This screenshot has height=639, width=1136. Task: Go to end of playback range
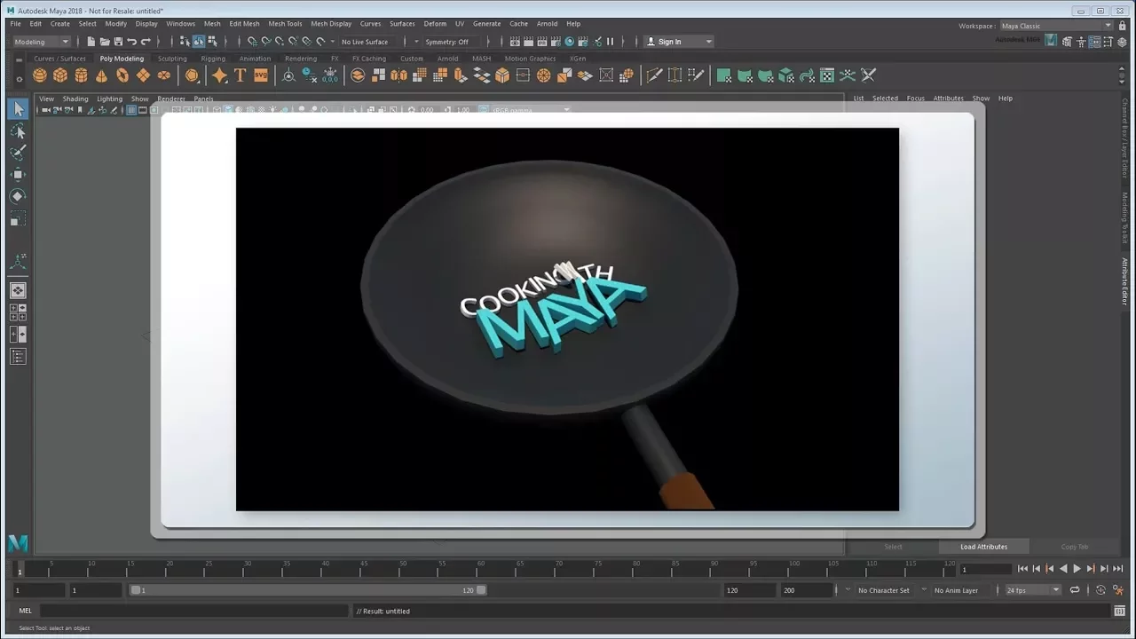(1117, 569)
